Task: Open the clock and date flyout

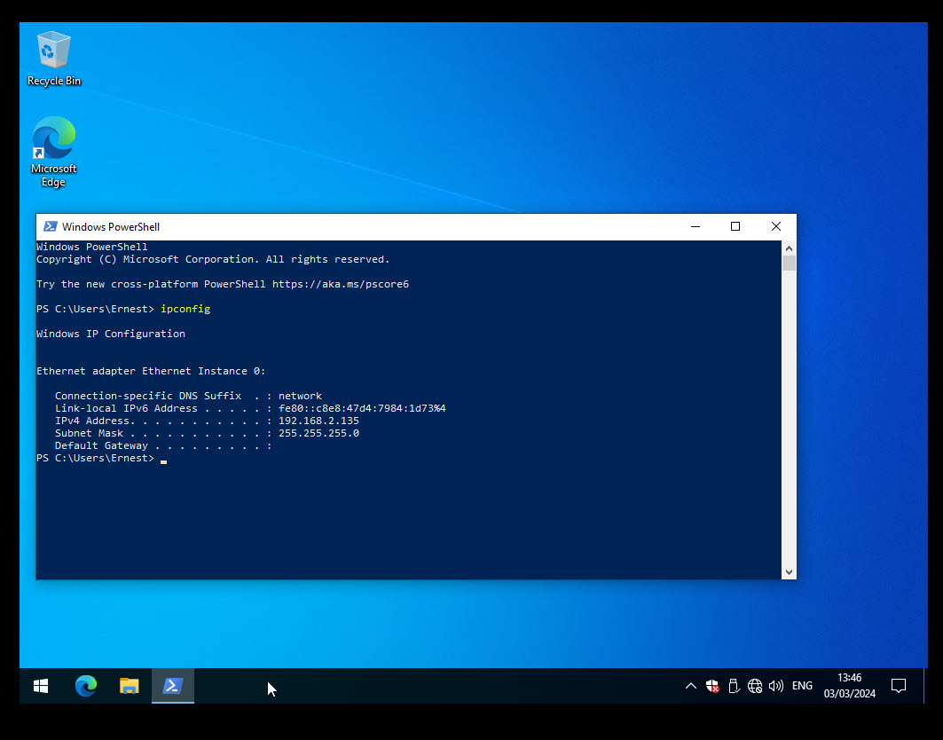Action: click(x=849, y=686)
